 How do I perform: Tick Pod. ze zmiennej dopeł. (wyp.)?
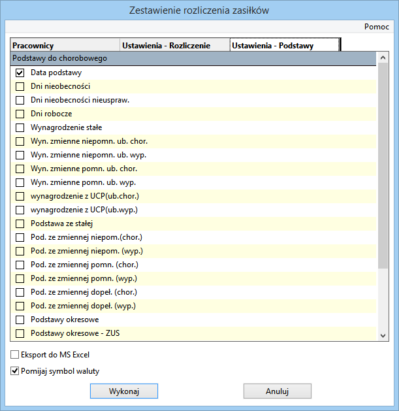coord(20,306)
